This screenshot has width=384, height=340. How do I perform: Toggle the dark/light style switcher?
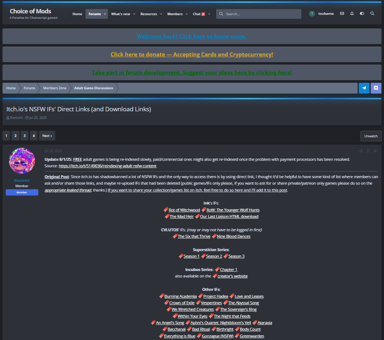362,13
